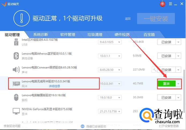Click 隐藏已安装驱动 at bottom

96,127
